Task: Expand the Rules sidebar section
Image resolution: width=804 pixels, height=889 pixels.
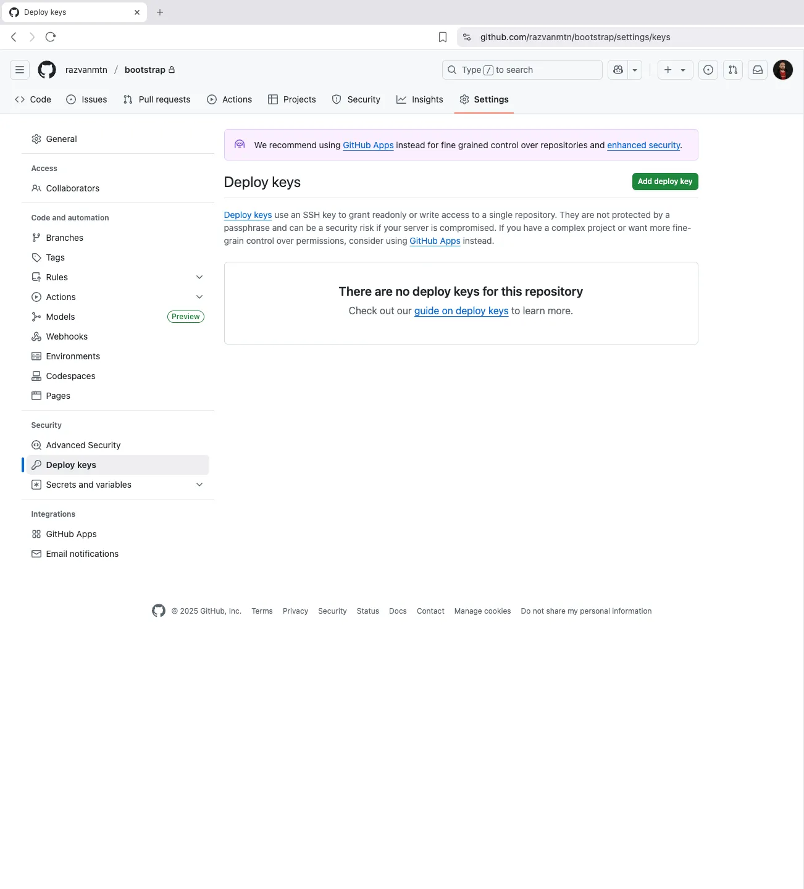Action: pos(199,277)
